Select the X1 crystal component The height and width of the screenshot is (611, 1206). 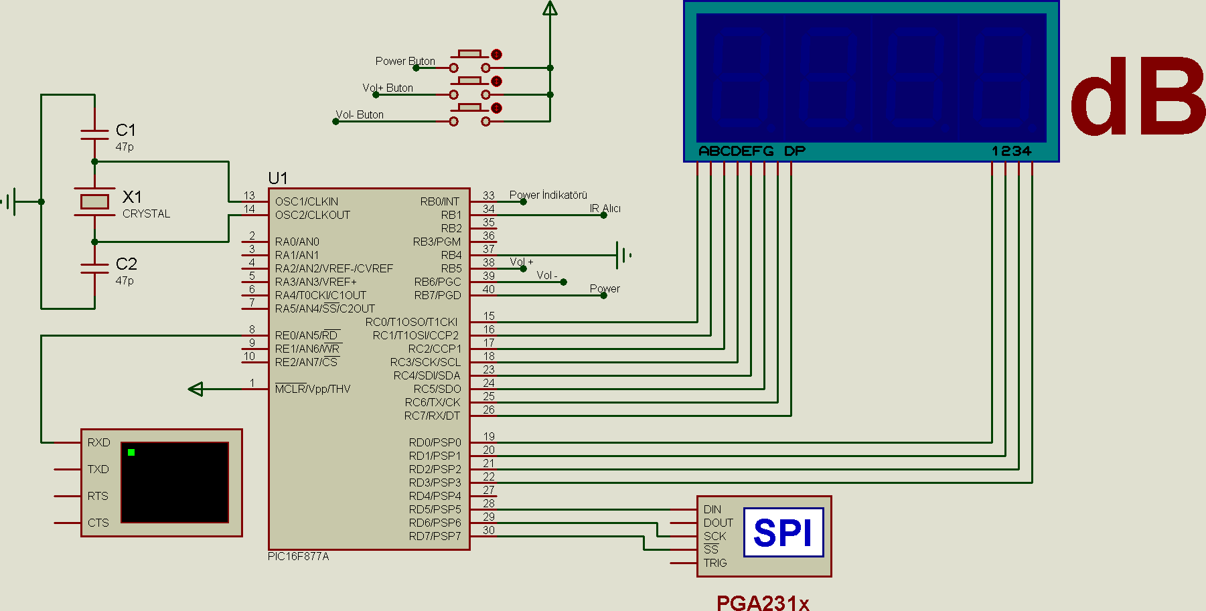click(x=94, y=201)
